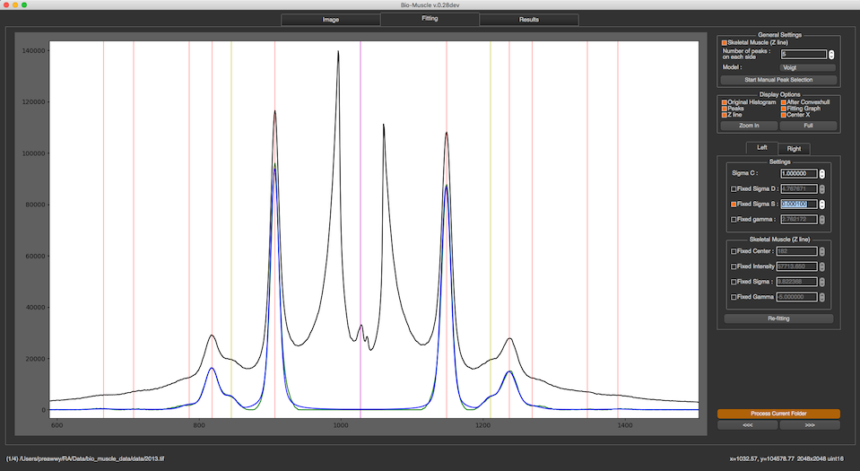860x471 pixels.
Task: Click the Fixed Sigma D value field
Action: [799, 188]
